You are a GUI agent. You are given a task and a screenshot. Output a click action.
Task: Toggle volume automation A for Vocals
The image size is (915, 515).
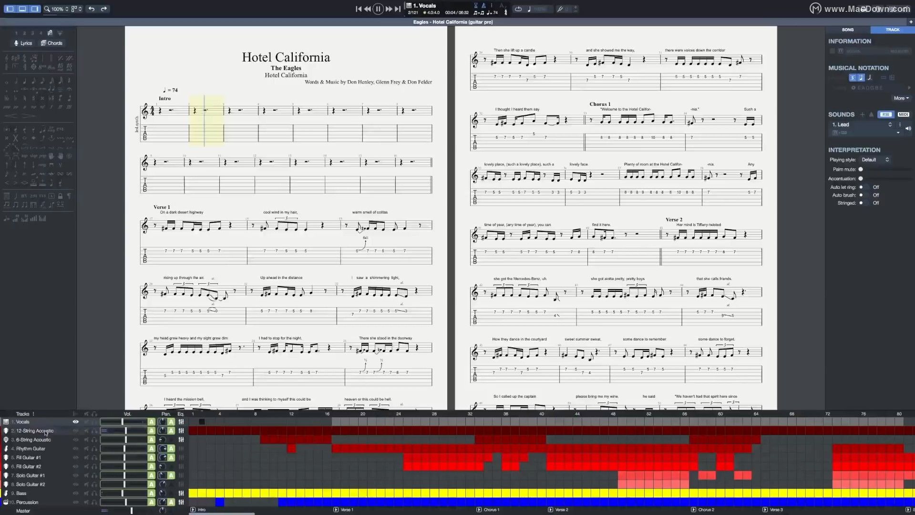click(151, 422)
